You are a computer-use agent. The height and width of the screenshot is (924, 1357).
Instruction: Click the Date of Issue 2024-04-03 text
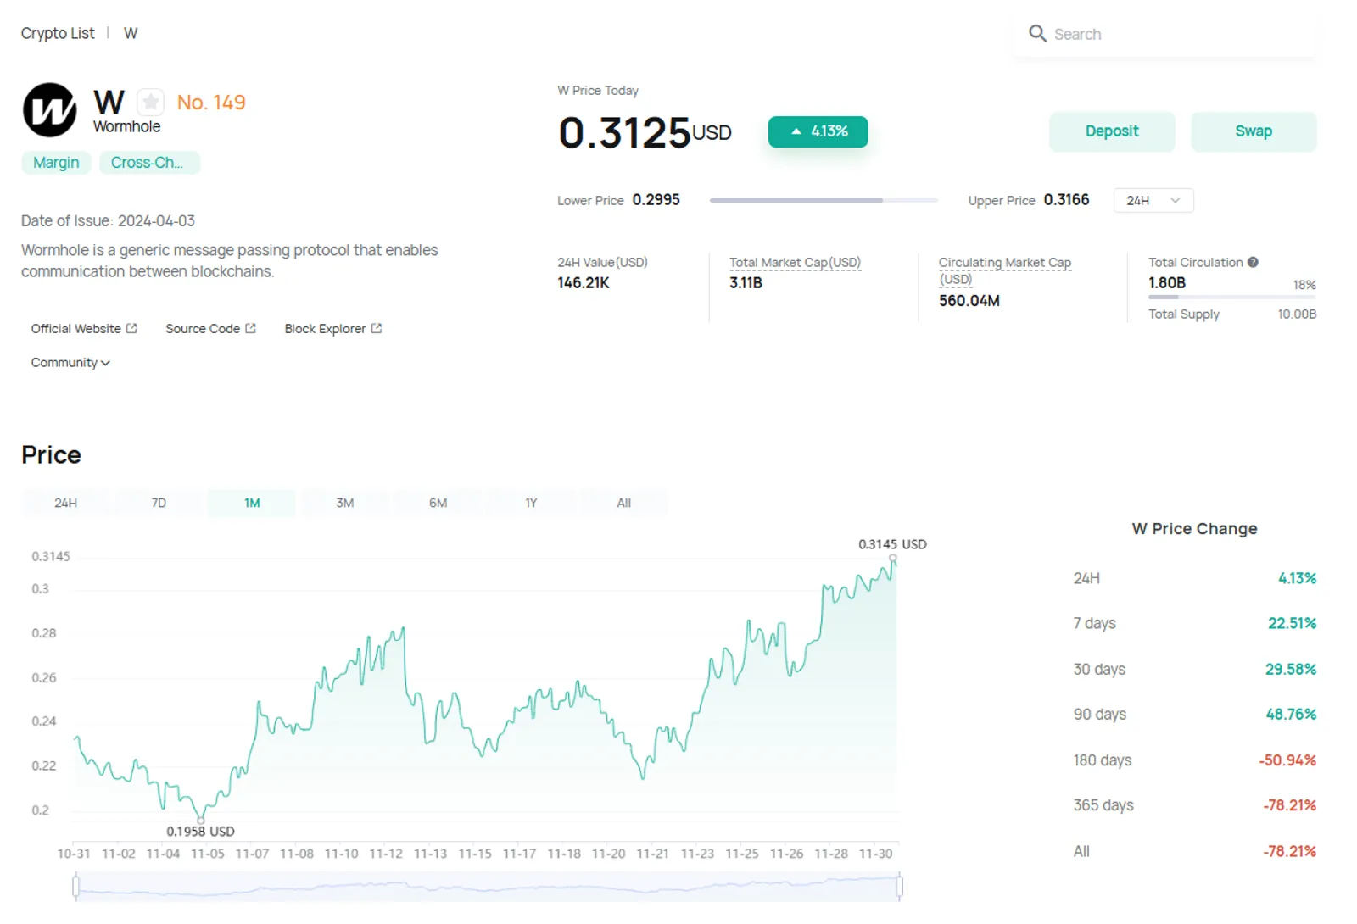tap(108, 221)
